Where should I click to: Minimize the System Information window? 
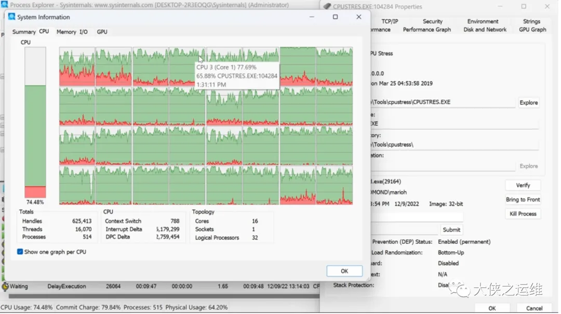(313, 17)
